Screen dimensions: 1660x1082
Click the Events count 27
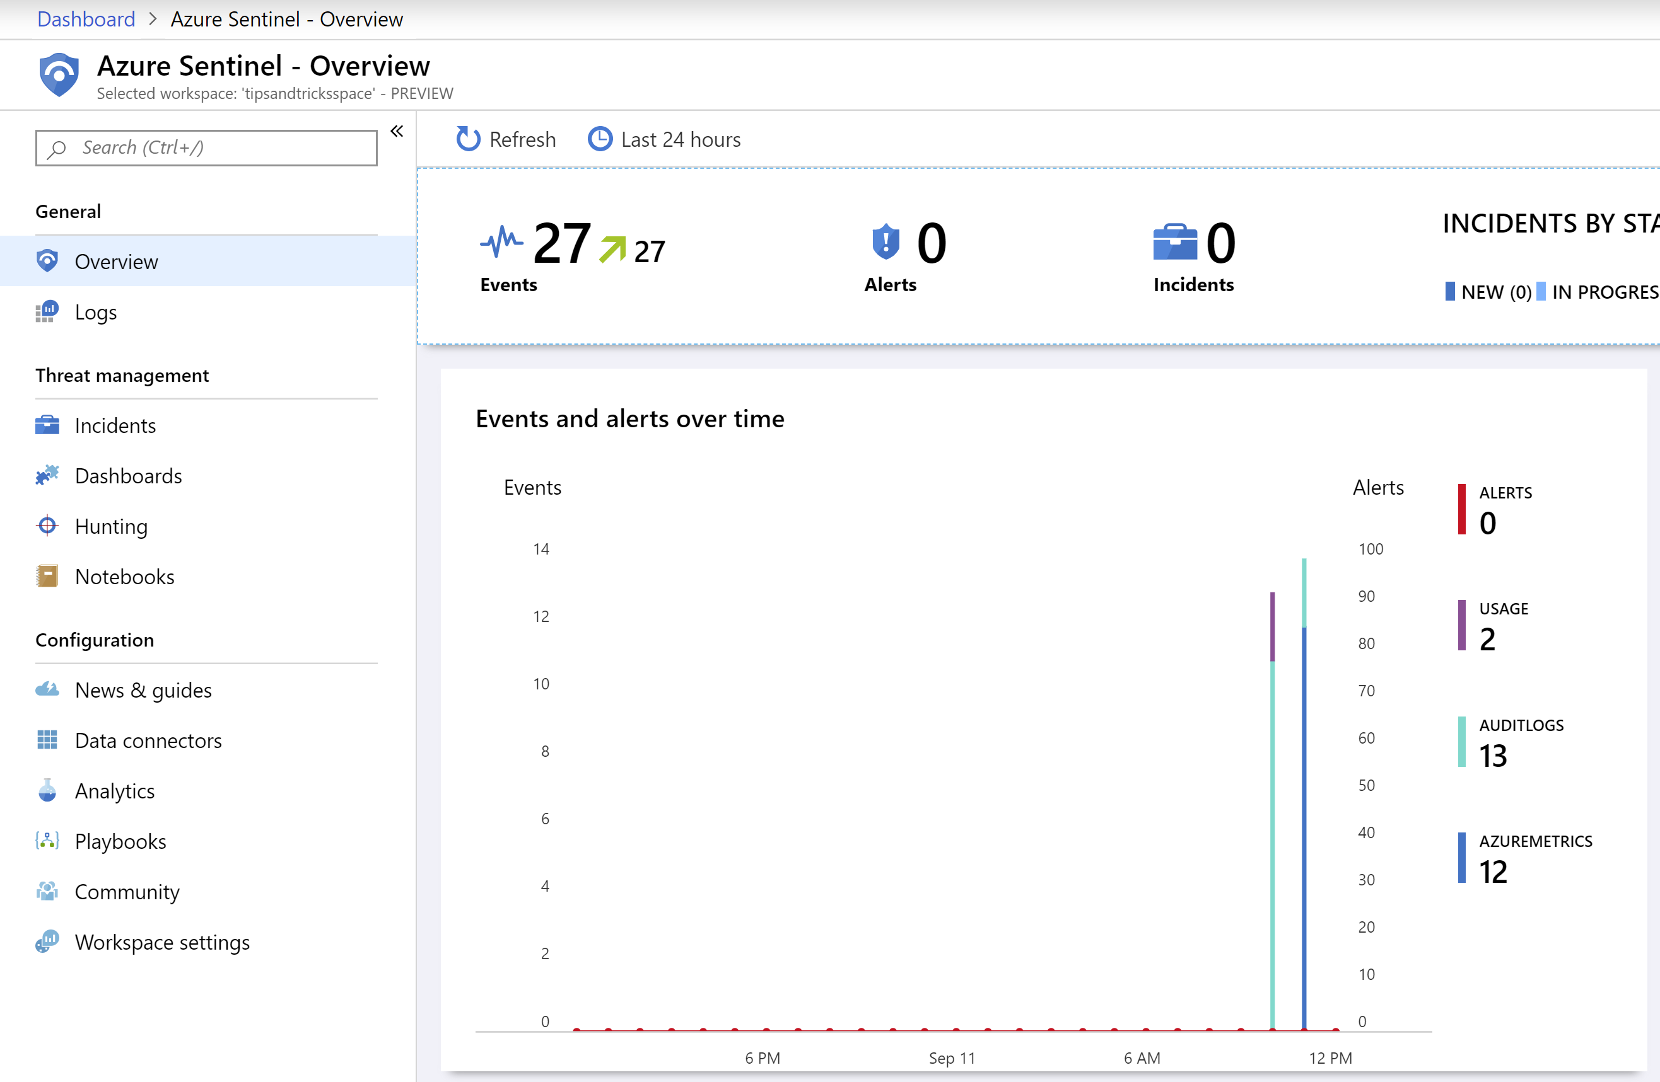562,243
